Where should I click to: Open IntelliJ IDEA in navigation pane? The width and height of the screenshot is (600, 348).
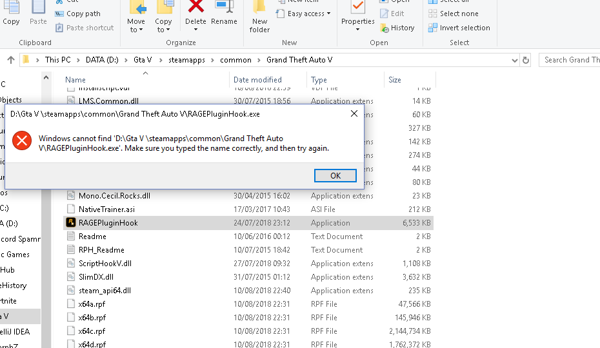15,331
